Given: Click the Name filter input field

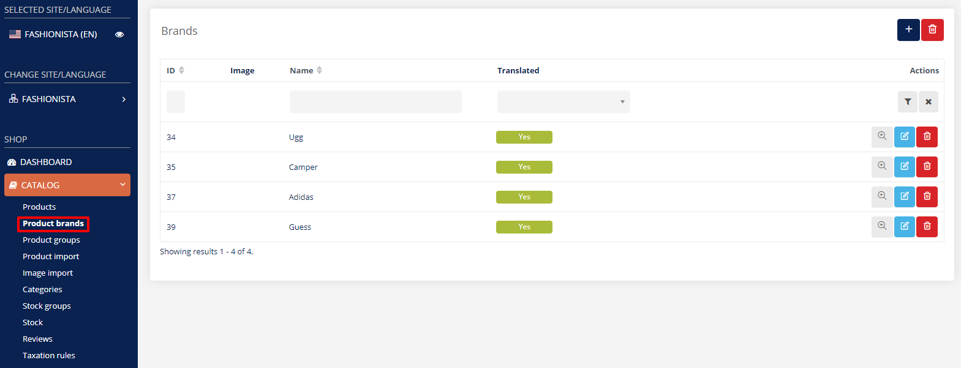Looking at the screenshot, I should 375,102.
